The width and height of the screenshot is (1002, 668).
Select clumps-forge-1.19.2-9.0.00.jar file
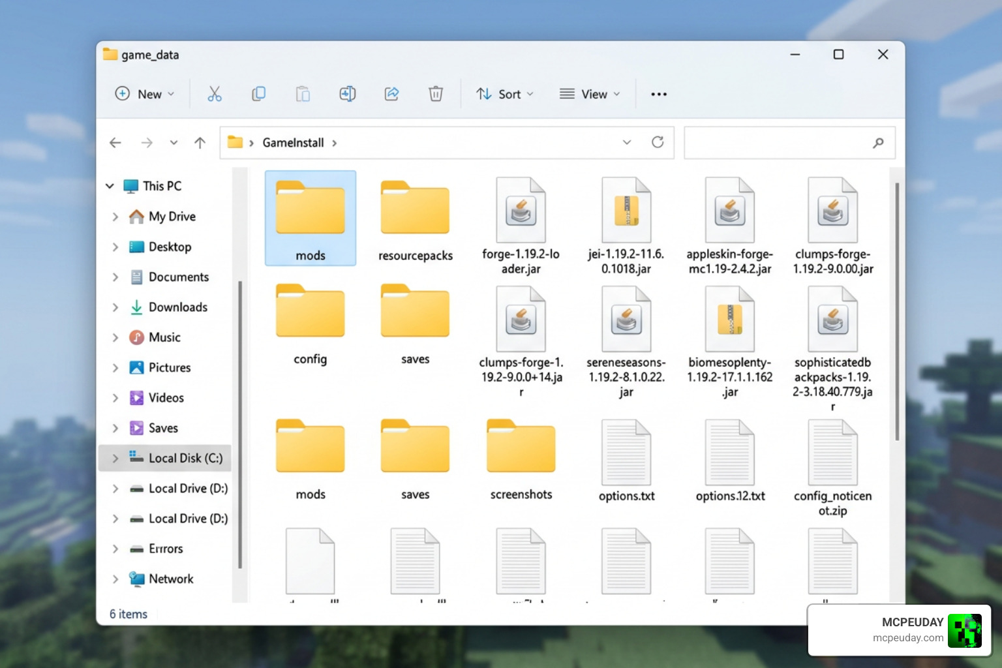(x=833, y=226)
